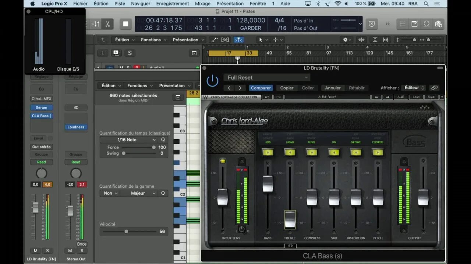Viewport: 471px width, 264px height.
Task: Click the Vélocité slider handle
Action: (126, 231)
